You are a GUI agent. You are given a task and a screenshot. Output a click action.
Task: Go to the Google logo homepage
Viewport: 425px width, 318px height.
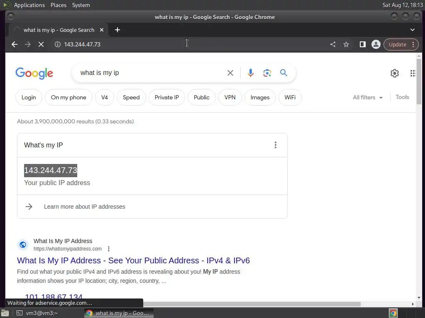[34, 73]
